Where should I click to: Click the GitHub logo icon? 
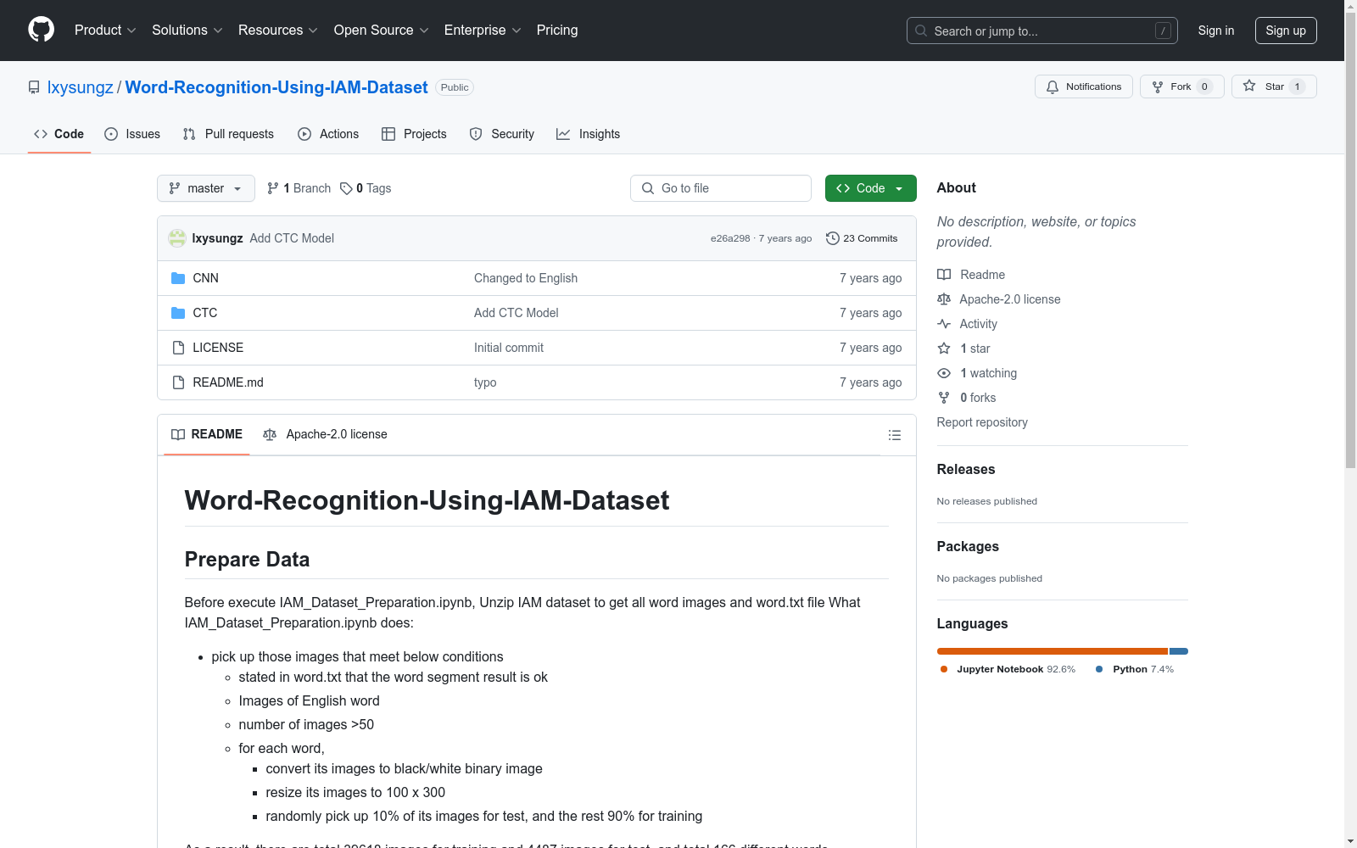tap(41, 30)
